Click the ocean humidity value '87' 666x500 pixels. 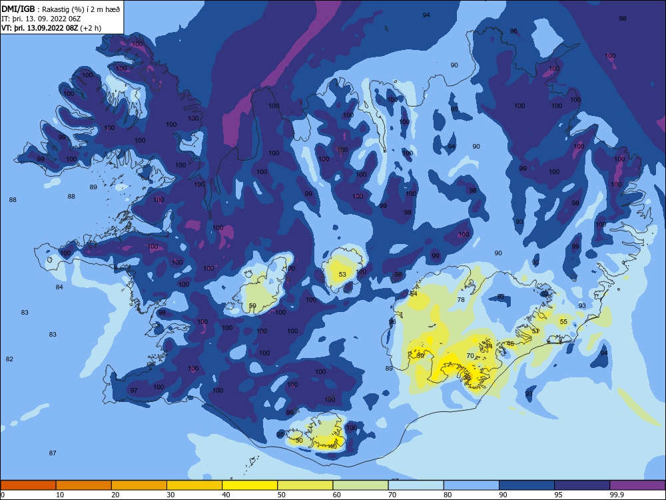click(53, 453)
